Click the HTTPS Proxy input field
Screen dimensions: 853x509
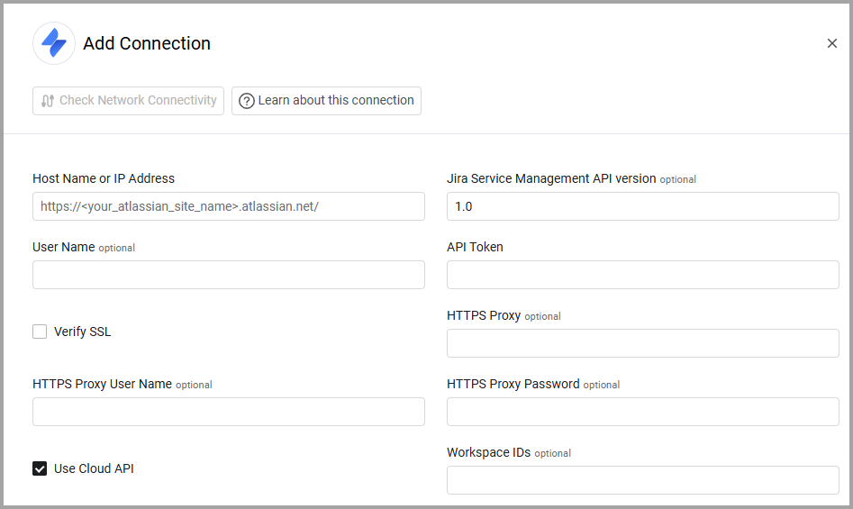point(642,343)
